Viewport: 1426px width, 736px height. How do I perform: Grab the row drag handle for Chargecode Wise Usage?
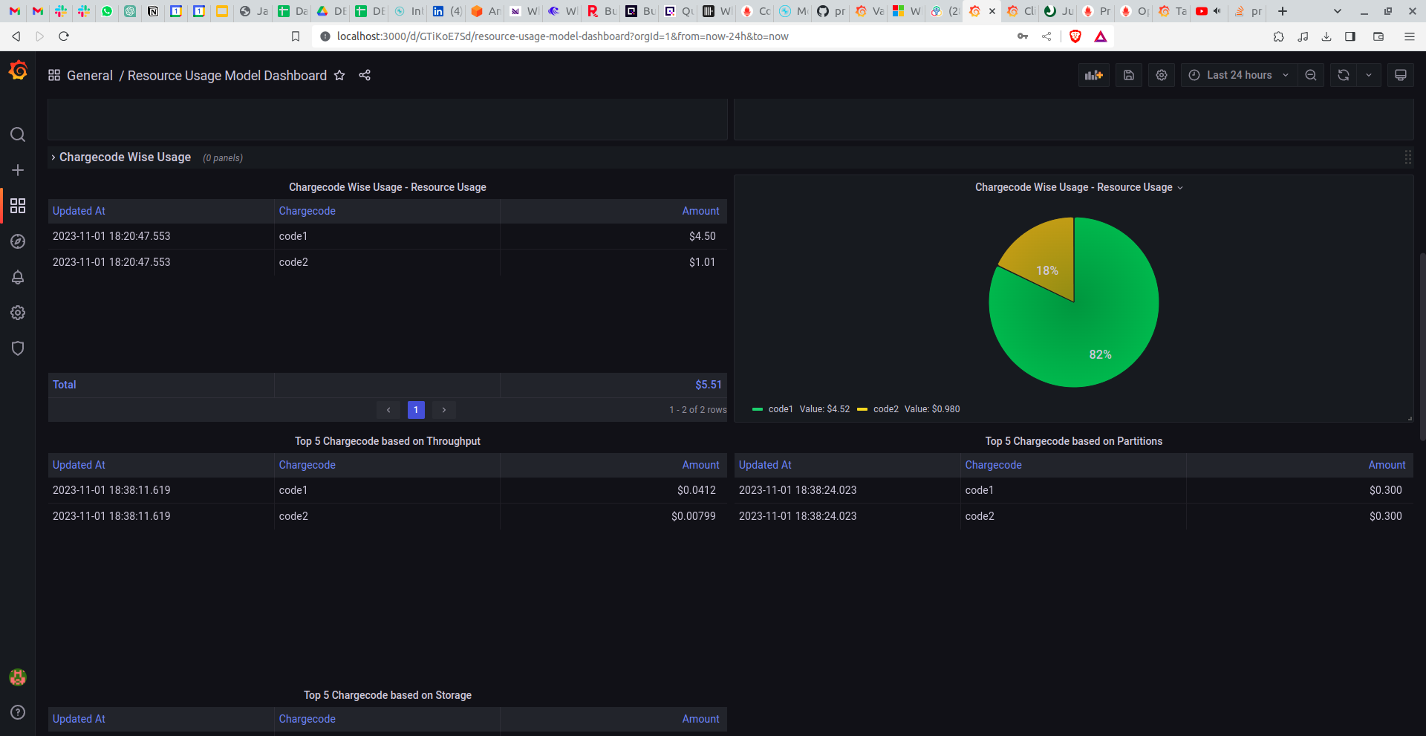pos(1407,157)
